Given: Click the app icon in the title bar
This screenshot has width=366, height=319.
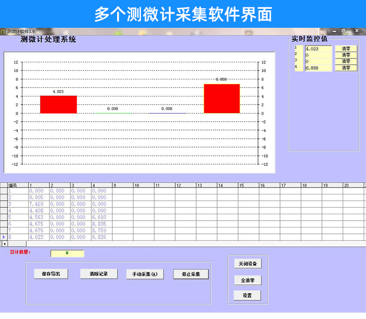Looking at the screenshot, I should click(3, 31).
